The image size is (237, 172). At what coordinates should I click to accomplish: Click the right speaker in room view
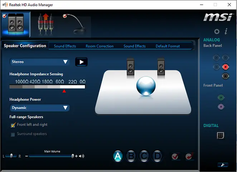tap(161, 67)
